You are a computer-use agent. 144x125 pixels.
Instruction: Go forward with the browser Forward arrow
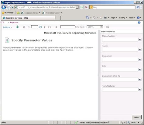pyautogui.click(x=9, y=7)
